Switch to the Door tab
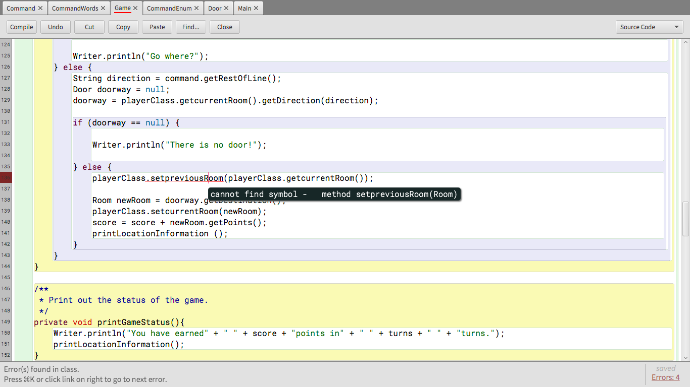 [x=215, y=8]
